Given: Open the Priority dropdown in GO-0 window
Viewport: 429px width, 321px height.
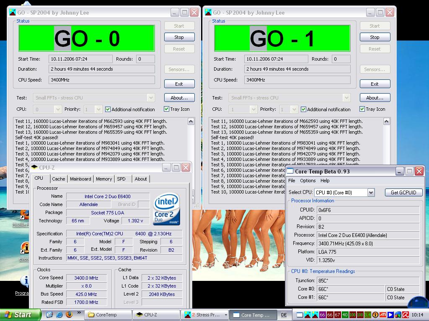Looking at the screenshot, I should [98, 109].
